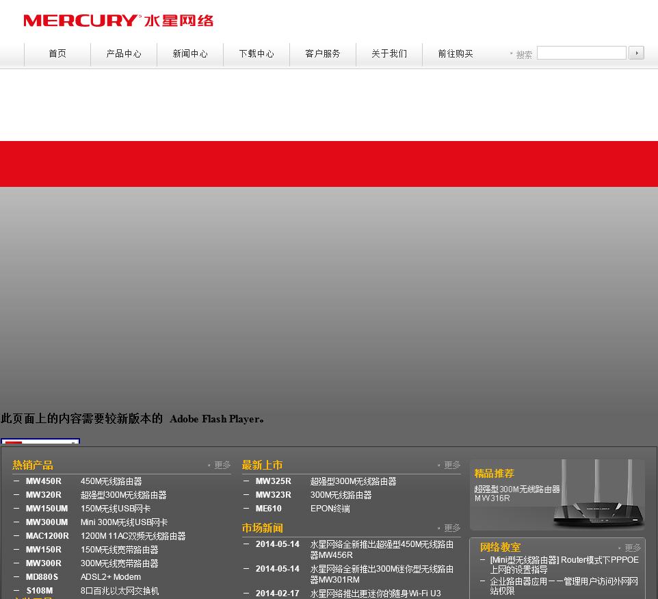Open Router模式下PPPOE上网的设置指导 article
This screenshot has width=658, height=599.
pos(564,565)
